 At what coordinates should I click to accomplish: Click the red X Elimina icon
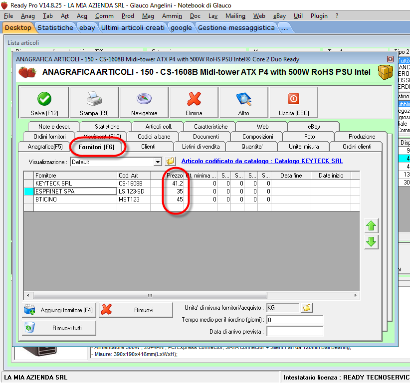[194, 99]
